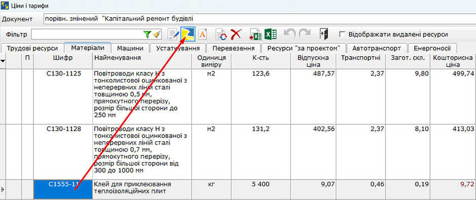476x200 pixels.
Task: Click the yellow-blue highlighted toolbar icon
Action: pos(188,34)
